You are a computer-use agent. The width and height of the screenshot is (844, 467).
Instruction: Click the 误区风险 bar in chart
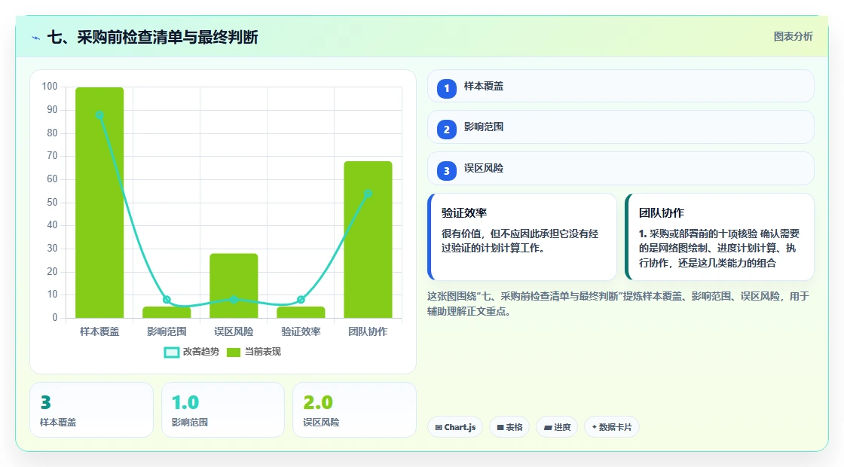tap(234, 285)
